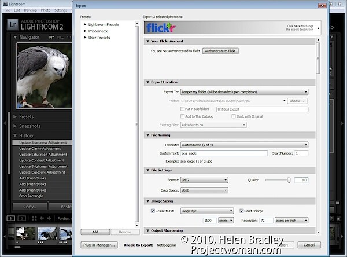
Task: Click Authenticate to Flickr button
Action: pos(220,51)
